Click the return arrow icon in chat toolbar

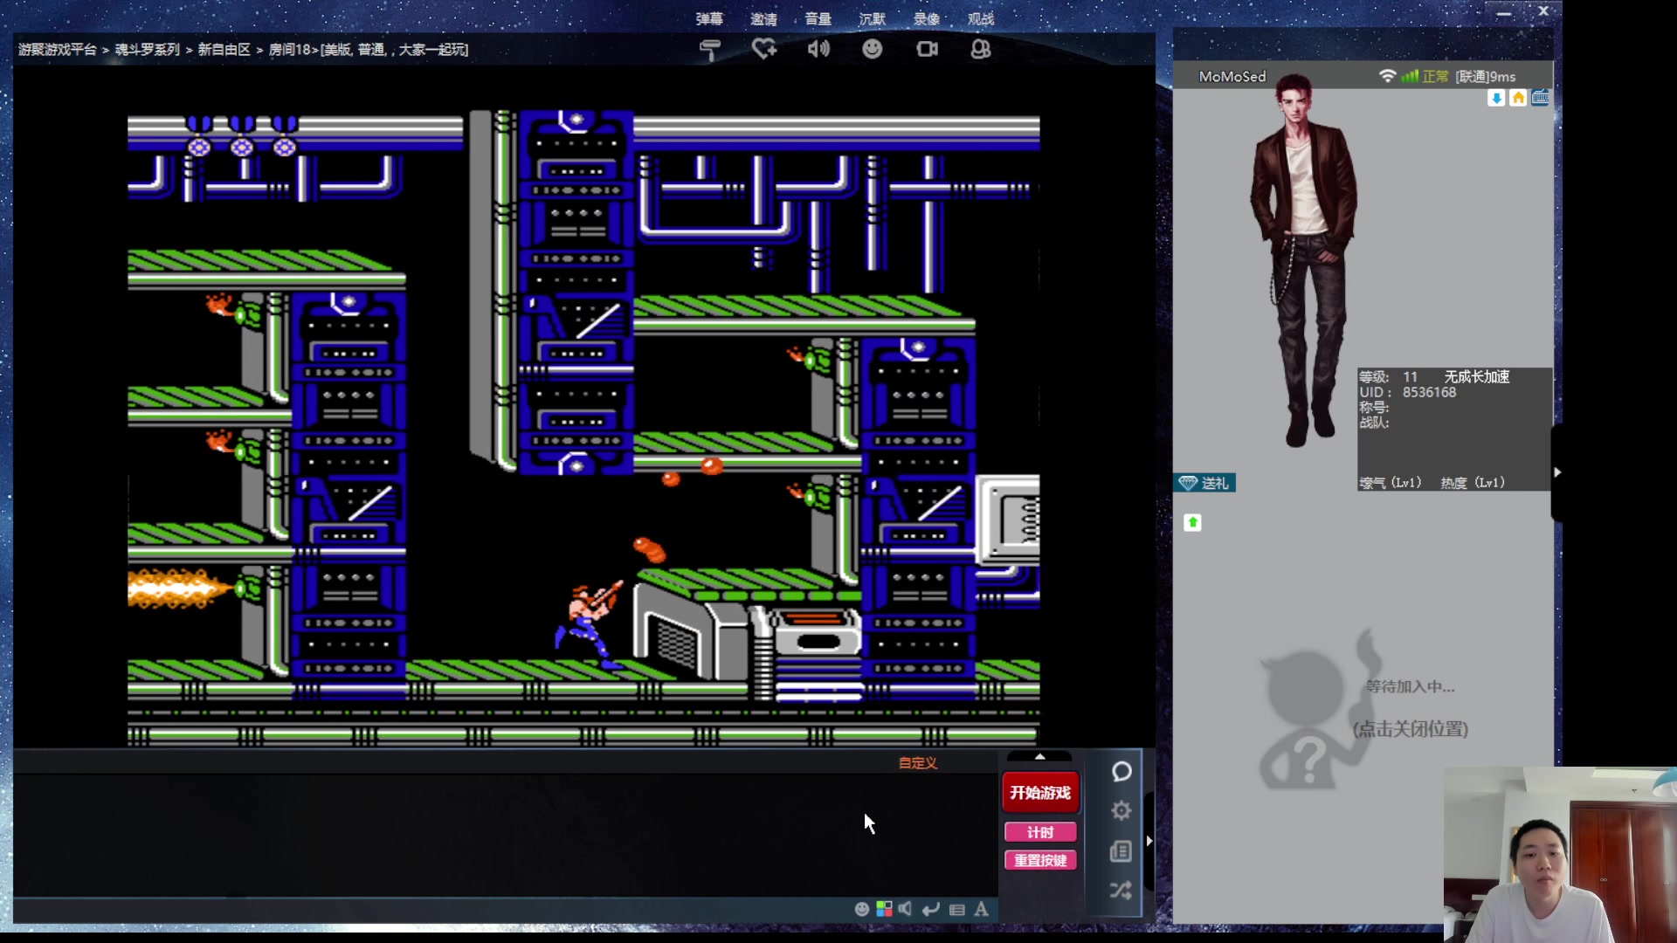931,909
